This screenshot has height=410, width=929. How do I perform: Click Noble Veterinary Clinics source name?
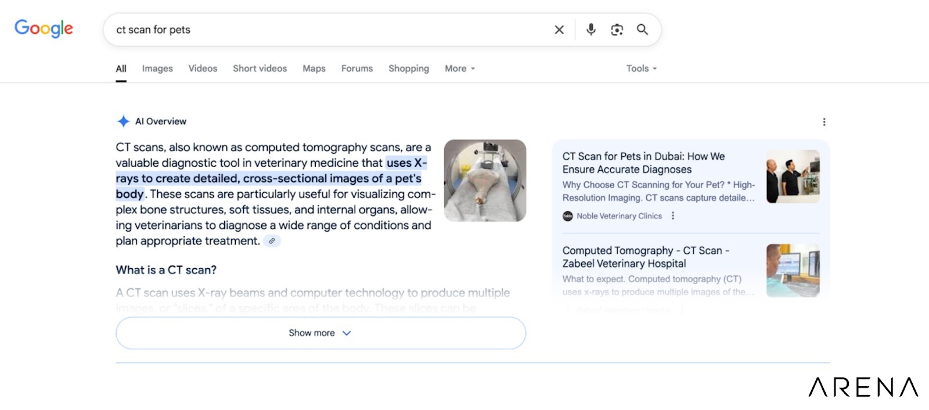pyautogui.click(x=619, y=216)
